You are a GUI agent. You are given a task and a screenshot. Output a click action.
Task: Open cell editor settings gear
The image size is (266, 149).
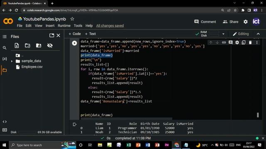point(237,42)
